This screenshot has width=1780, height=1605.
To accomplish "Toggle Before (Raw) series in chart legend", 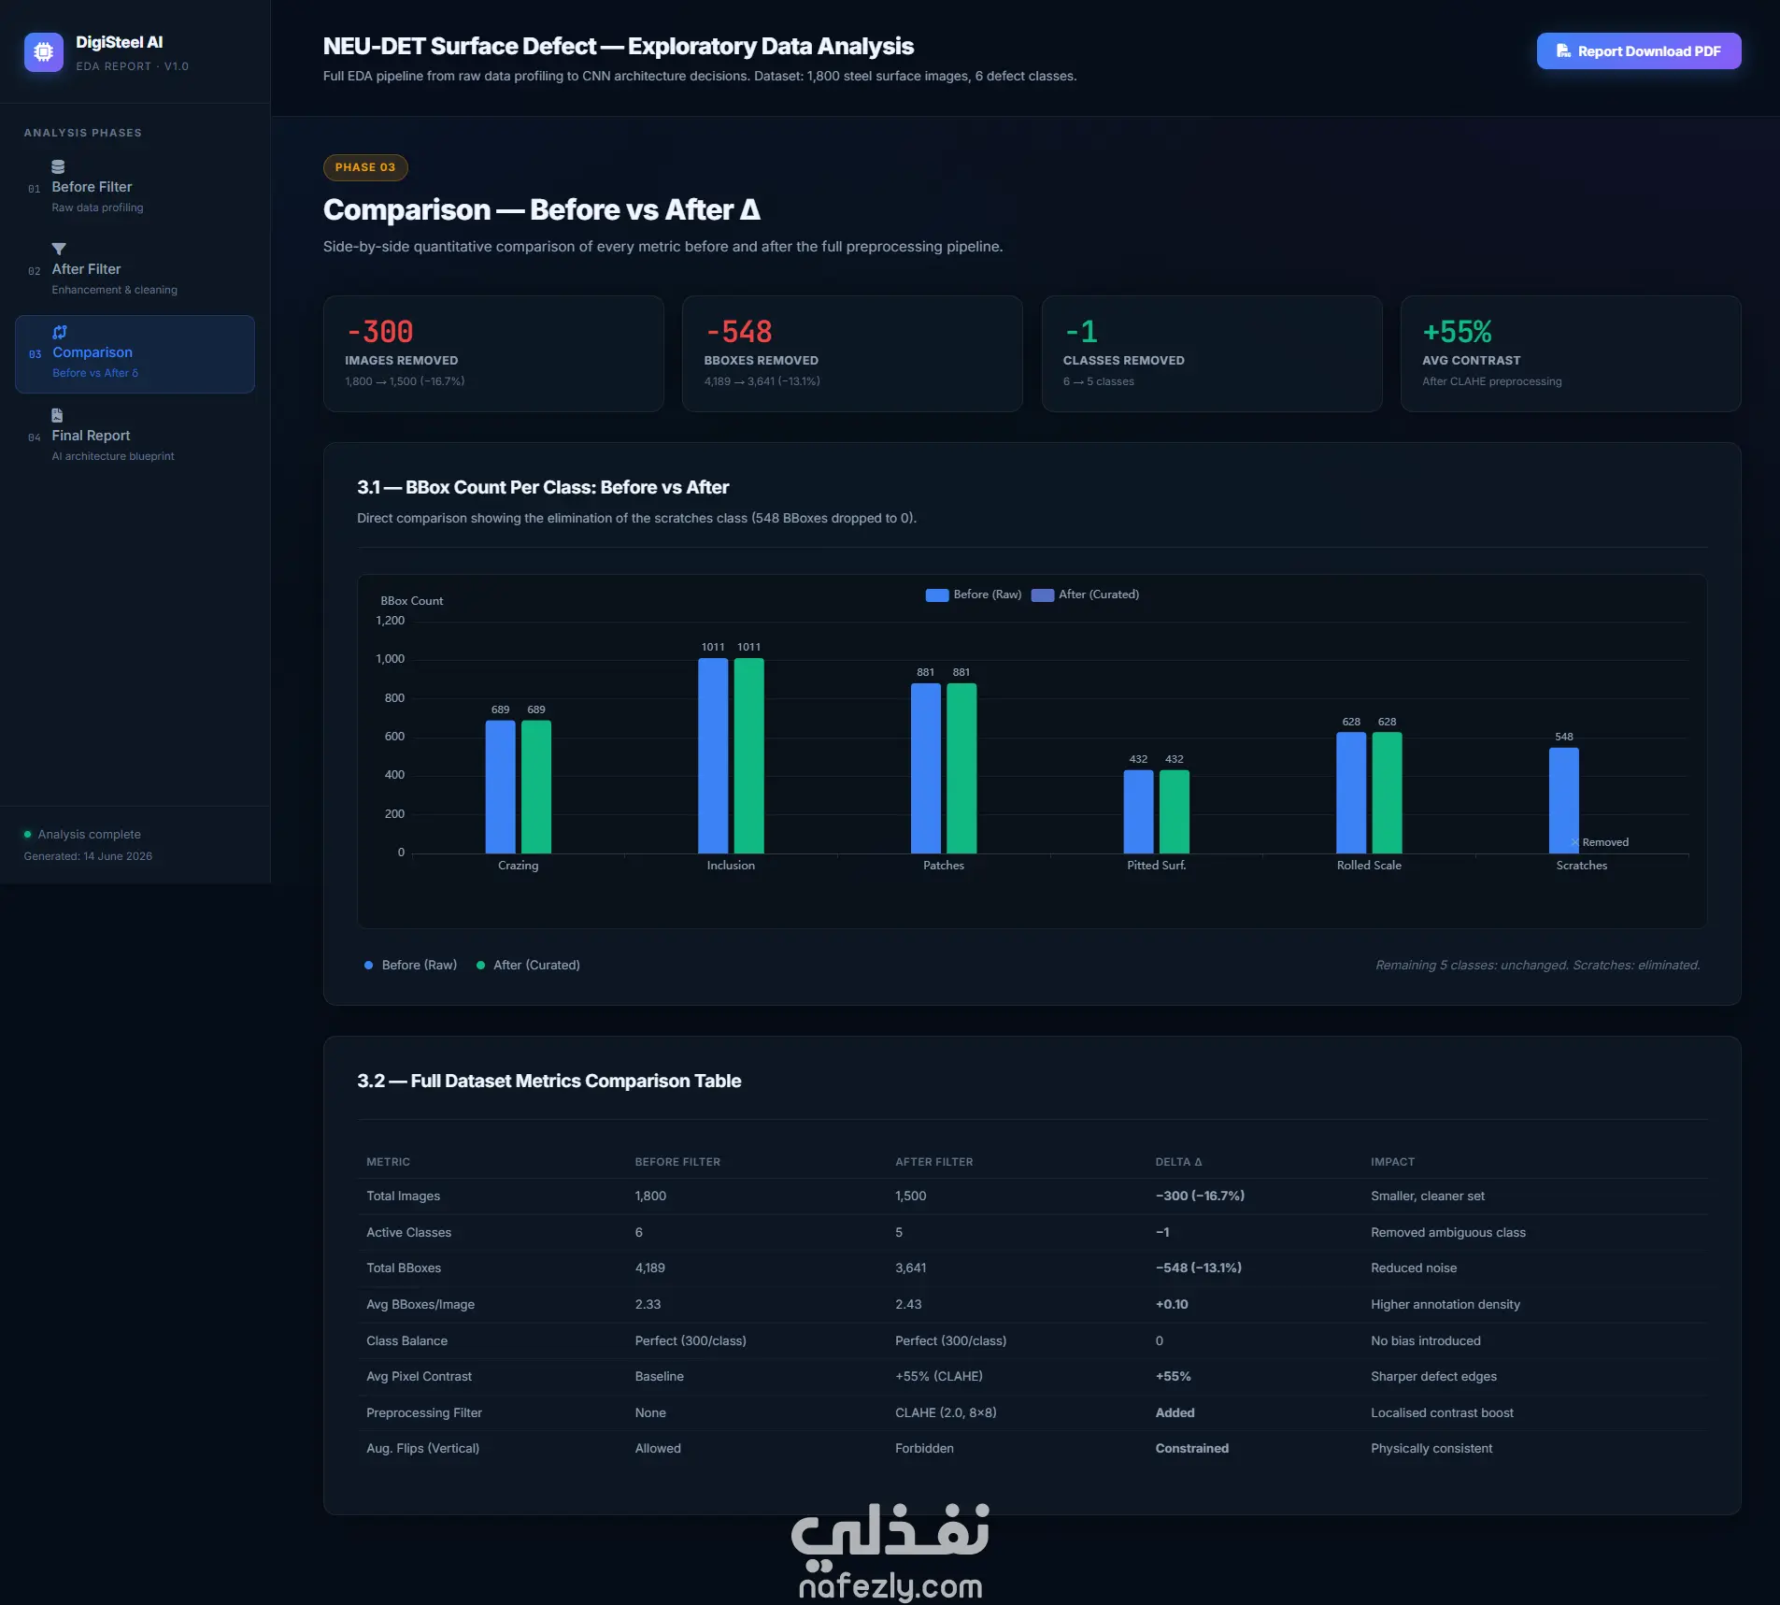I will click(x=973, y=595).
